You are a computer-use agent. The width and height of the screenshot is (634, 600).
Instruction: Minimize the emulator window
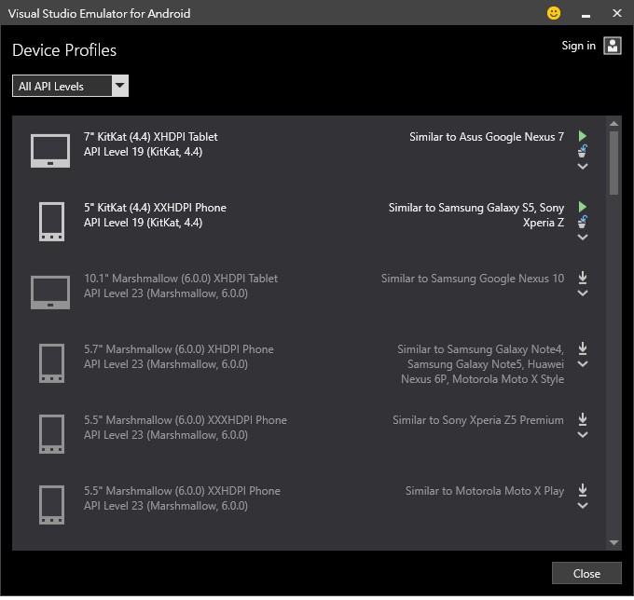pos(586,15)
